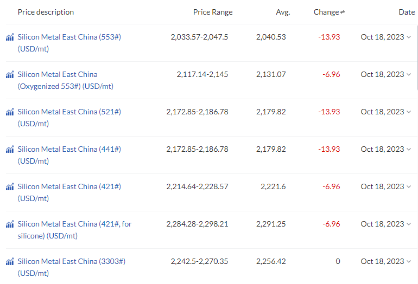Screen dimensions: 418x284
Task: Open Silicon Metal (421#, for silicone) link
Action: pos(75,230)
